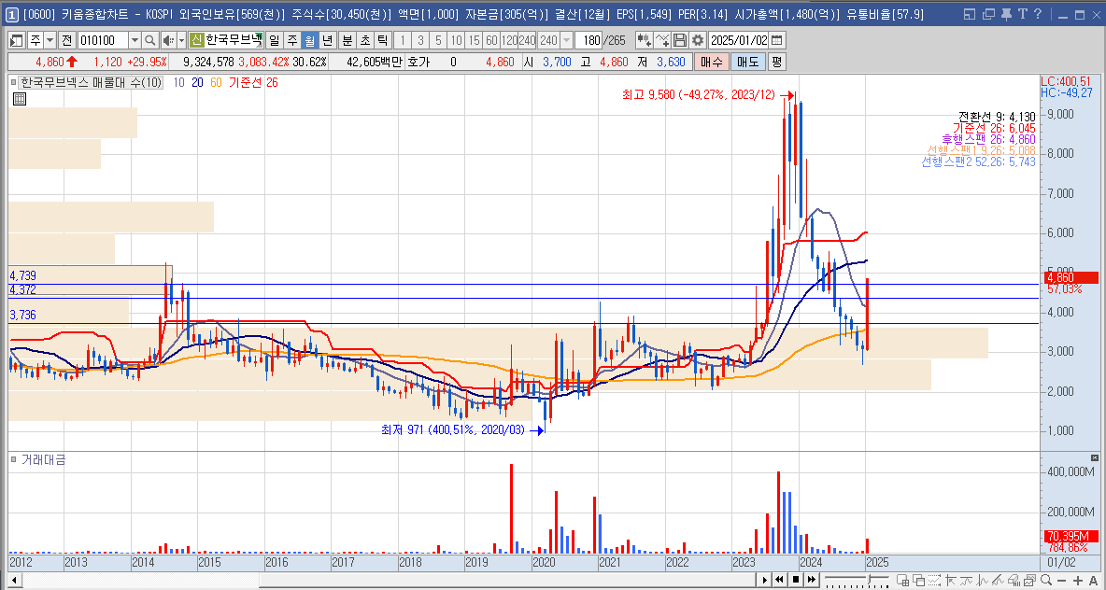Zoom in with the plus icon

(1078, 580)
